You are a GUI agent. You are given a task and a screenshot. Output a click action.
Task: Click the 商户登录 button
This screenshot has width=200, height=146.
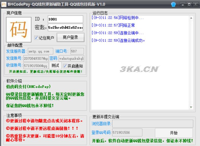click(70, 37)
